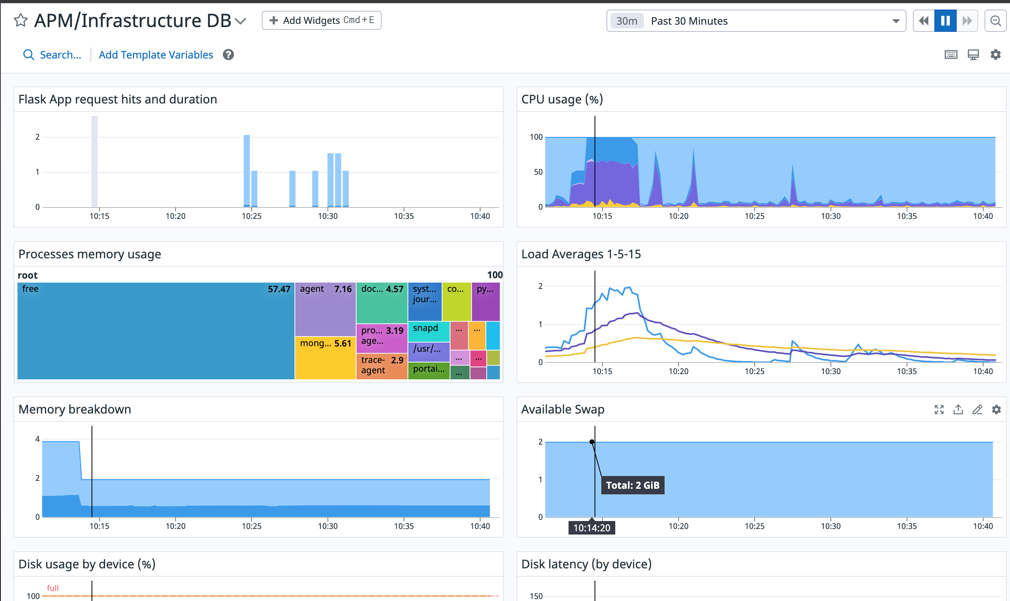This screenshot has height=601, width=1010.
Task: Select the 30m time range badge
Action: (x=627, y=21)
